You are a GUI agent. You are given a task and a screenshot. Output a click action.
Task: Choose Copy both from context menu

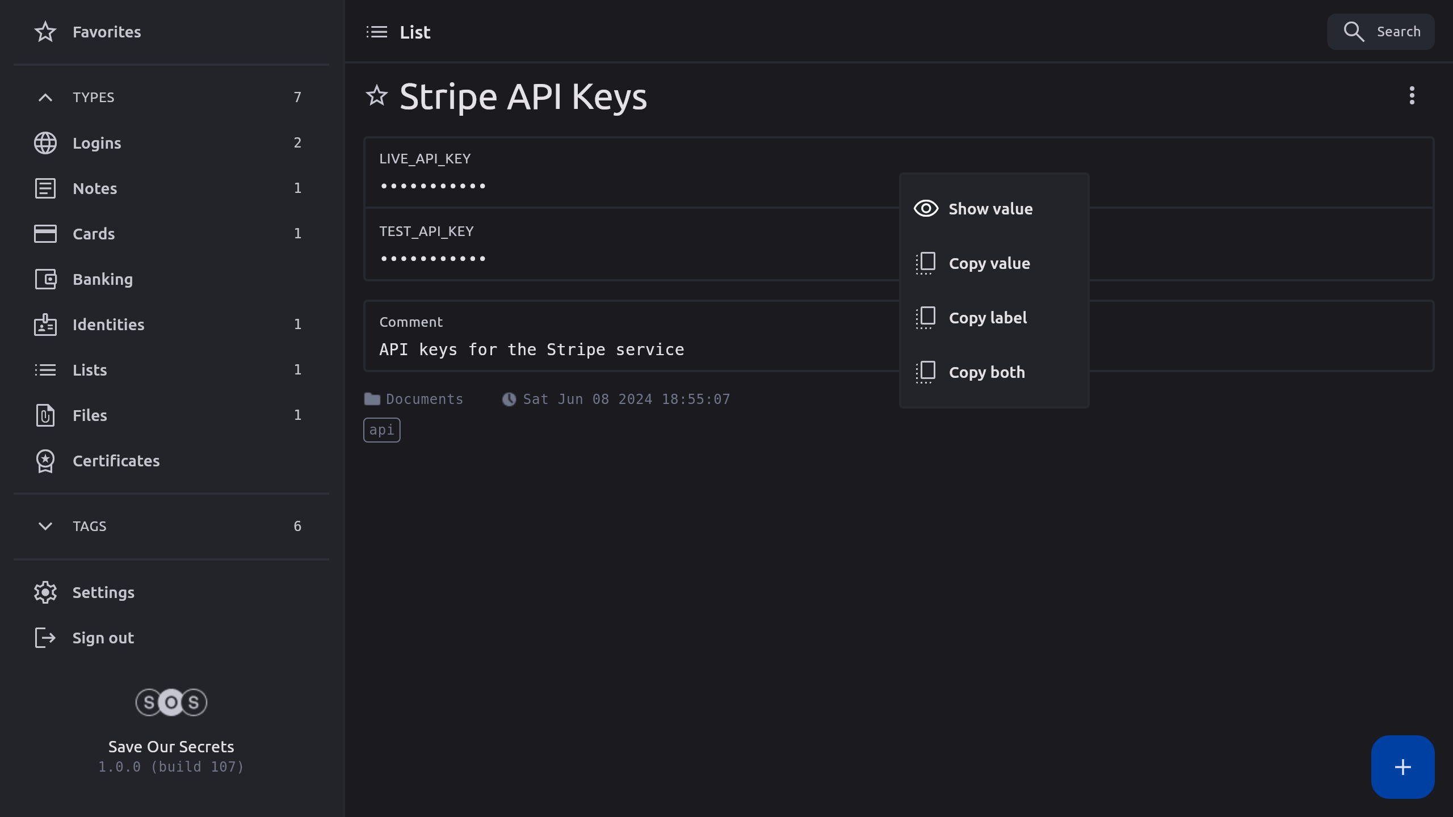click(x=986, y=372)
